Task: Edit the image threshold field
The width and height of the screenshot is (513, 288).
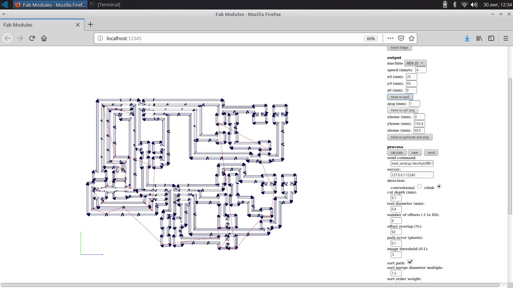Action: tap(396, 255)
